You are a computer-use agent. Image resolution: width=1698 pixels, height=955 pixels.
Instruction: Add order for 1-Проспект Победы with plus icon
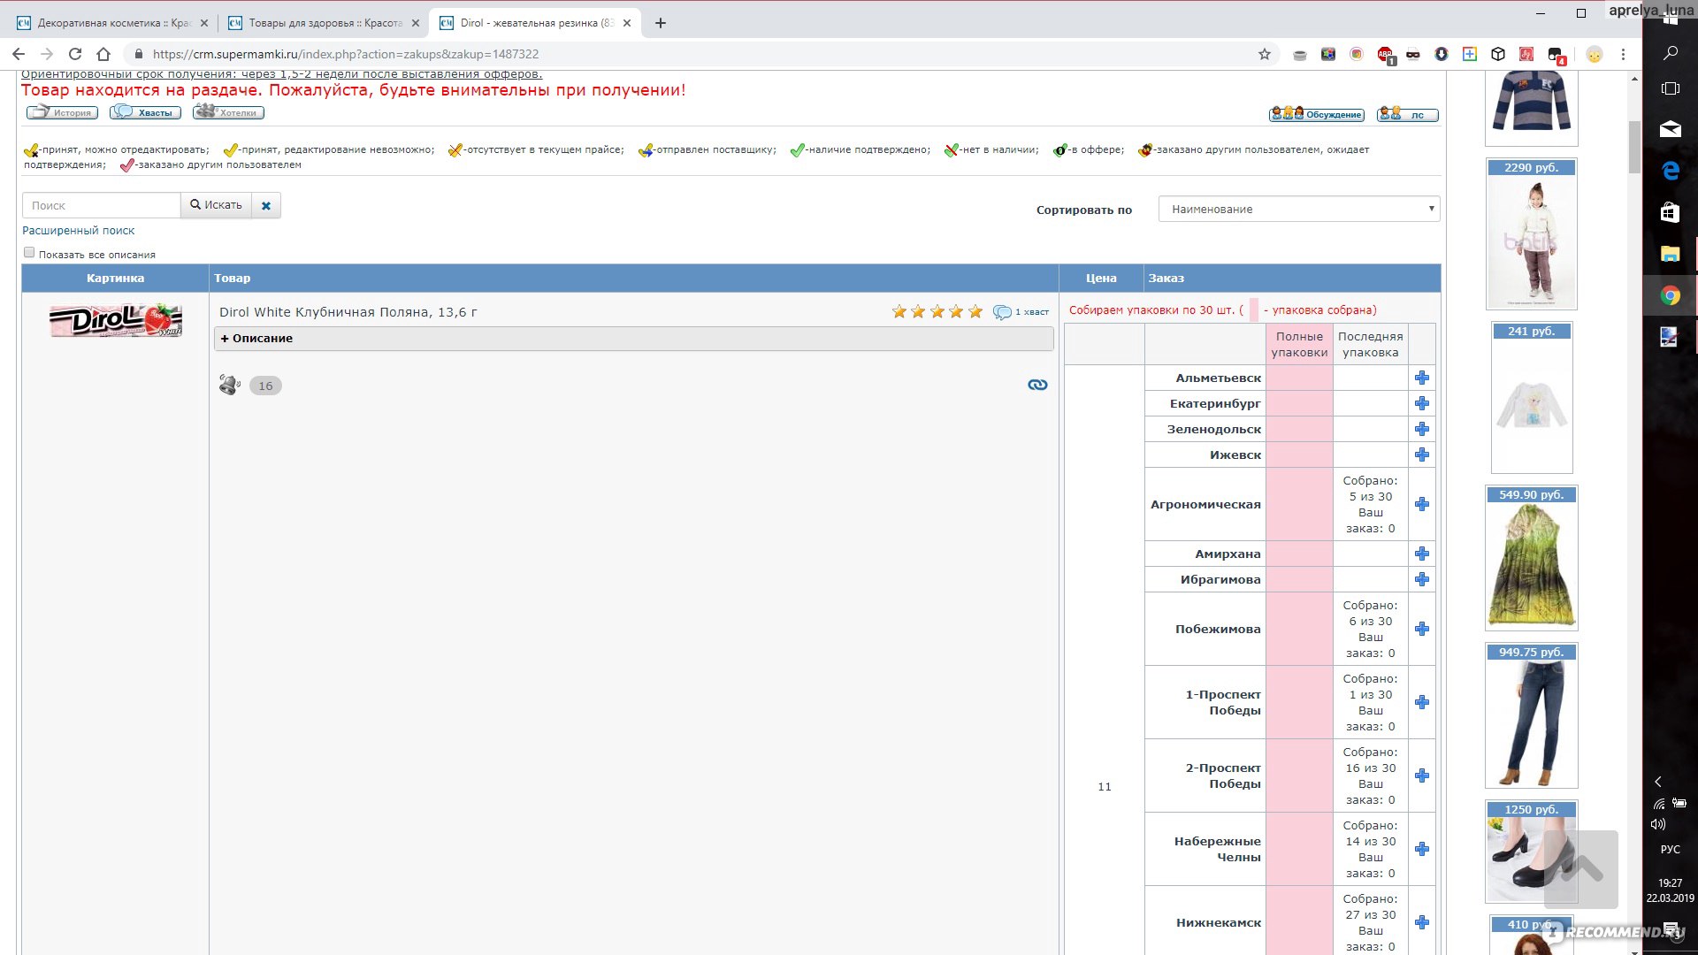1421,702
